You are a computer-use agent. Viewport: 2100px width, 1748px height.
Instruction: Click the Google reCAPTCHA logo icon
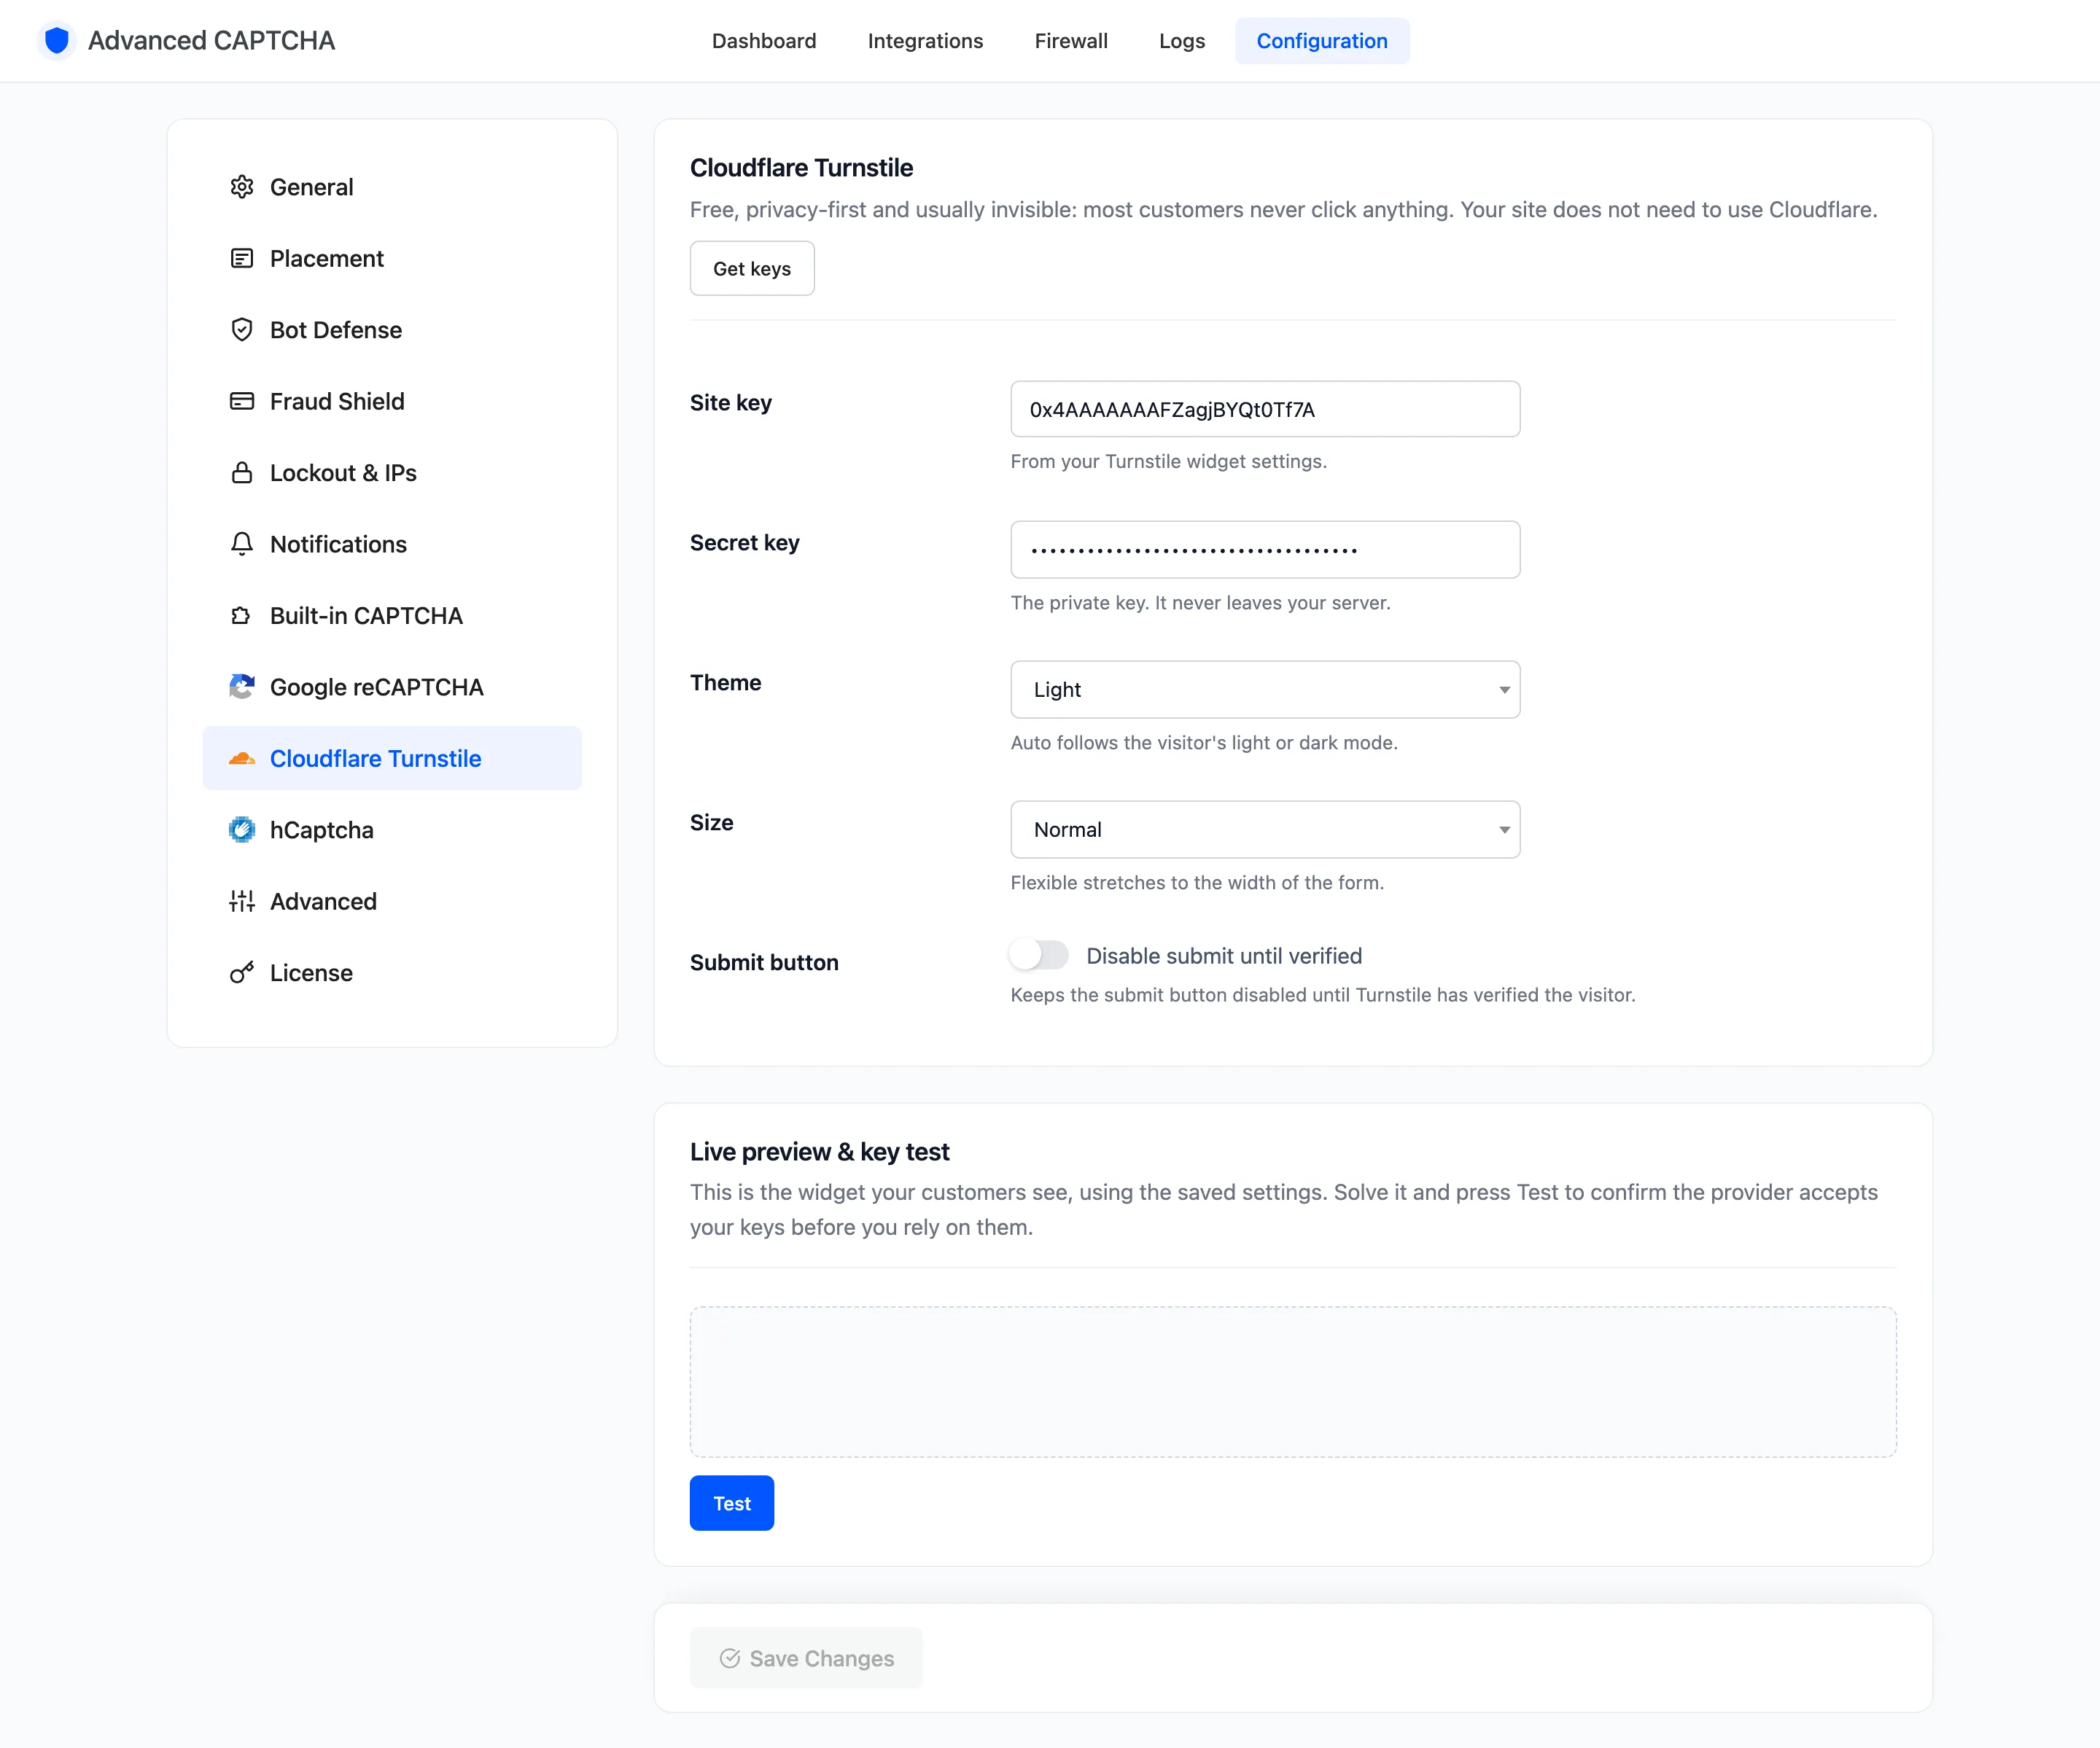click(242, 687)
